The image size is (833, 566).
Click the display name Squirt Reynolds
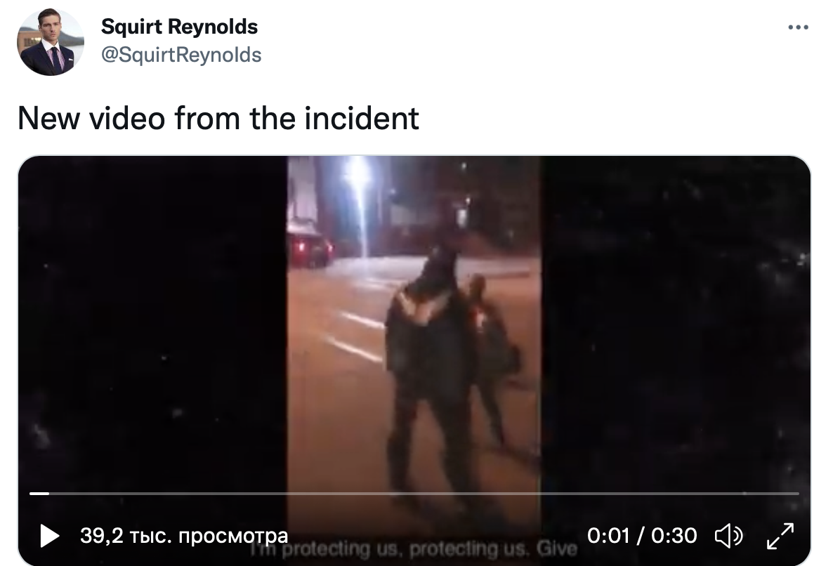pos(179,27)
